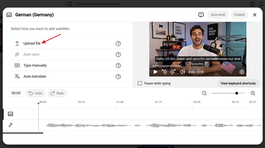Open video player settings gear
The image size is (265, 148).
(242, 72)
